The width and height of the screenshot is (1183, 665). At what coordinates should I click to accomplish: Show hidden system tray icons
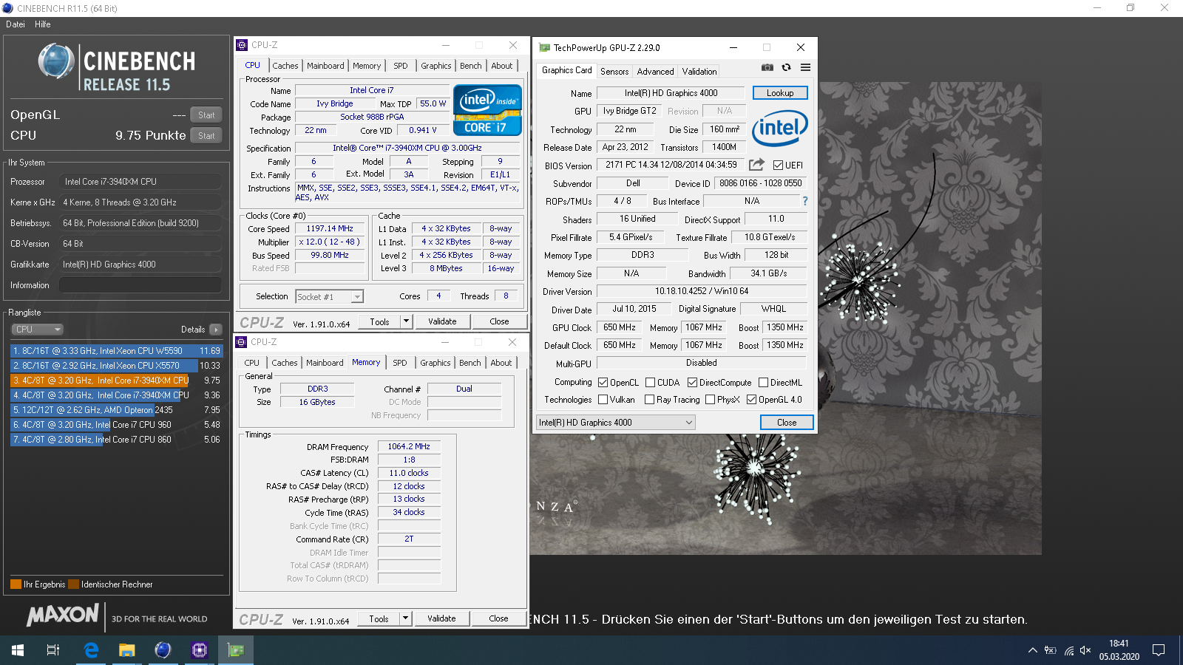pos(1032,650)
